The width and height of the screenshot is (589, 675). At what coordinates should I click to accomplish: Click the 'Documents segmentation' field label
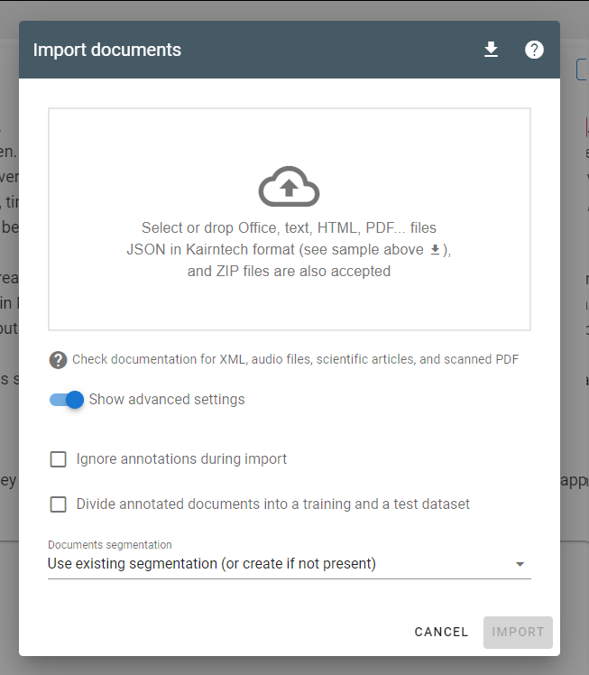110,544
